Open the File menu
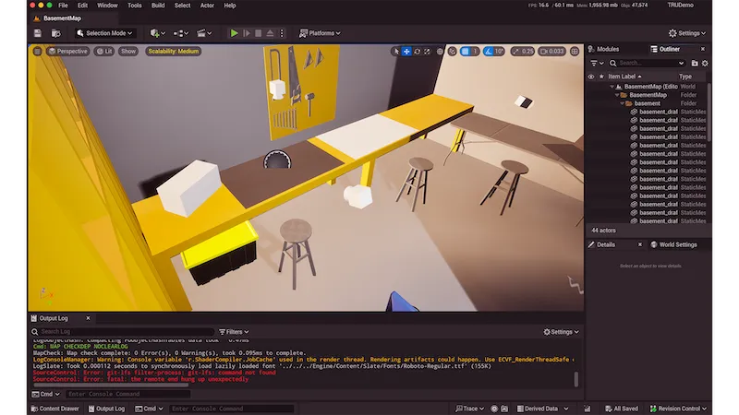This screenshot has height=415, width=739. click(63, 6)
